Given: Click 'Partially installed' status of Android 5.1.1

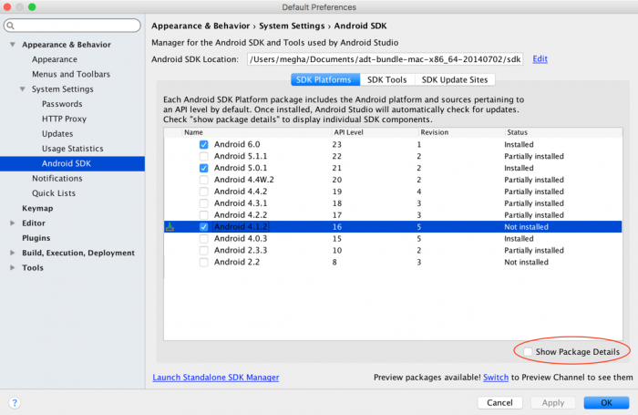Looking at the screenshot, I should point(534,156).
